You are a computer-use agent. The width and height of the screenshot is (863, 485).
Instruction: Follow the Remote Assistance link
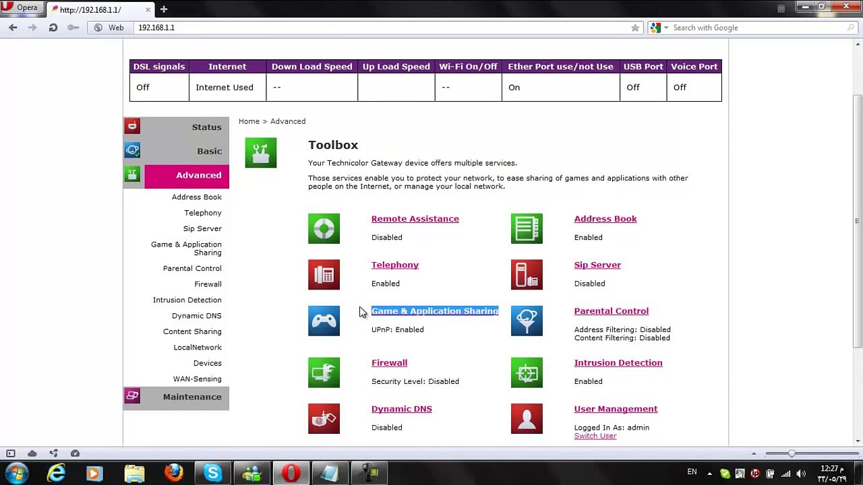click(415, 219)
